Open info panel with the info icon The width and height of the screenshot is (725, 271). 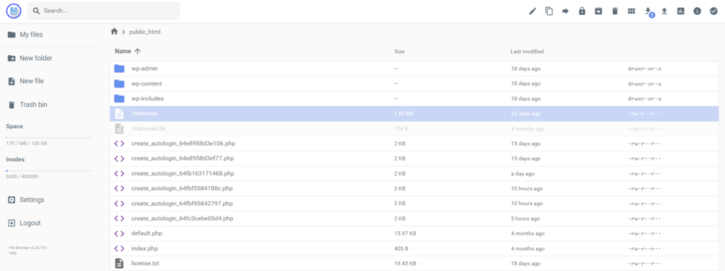pos(697,11)
